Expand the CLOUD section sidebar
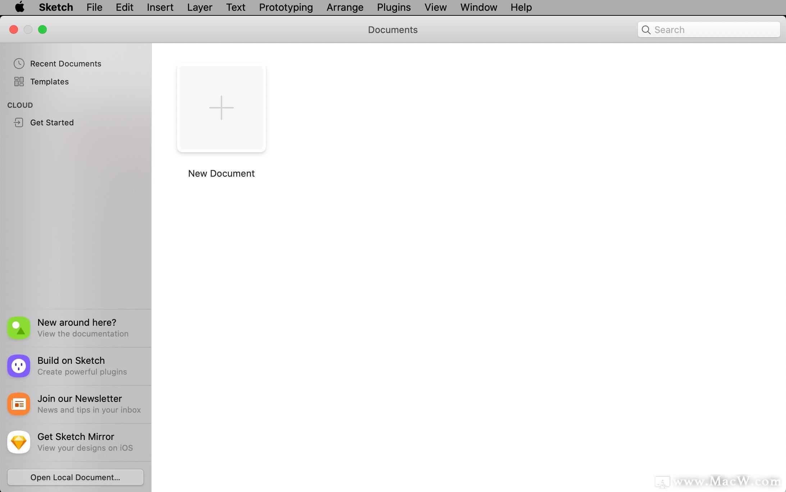The height and width of the screenshot is (492, 786). [20, 105]
